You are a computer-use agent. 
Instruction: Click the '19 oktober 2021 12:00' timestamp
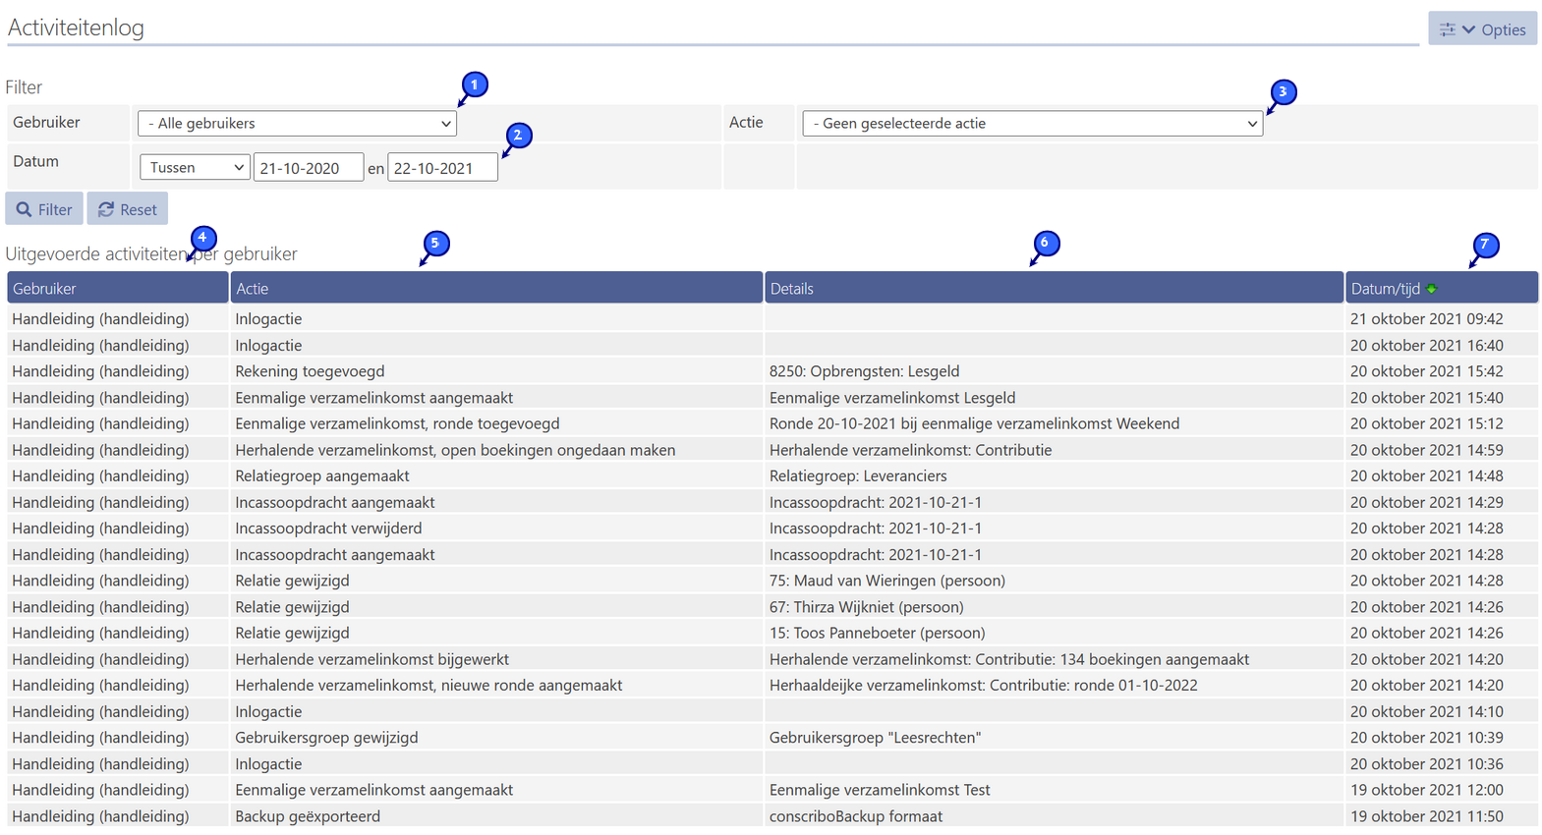(1427, 790)
